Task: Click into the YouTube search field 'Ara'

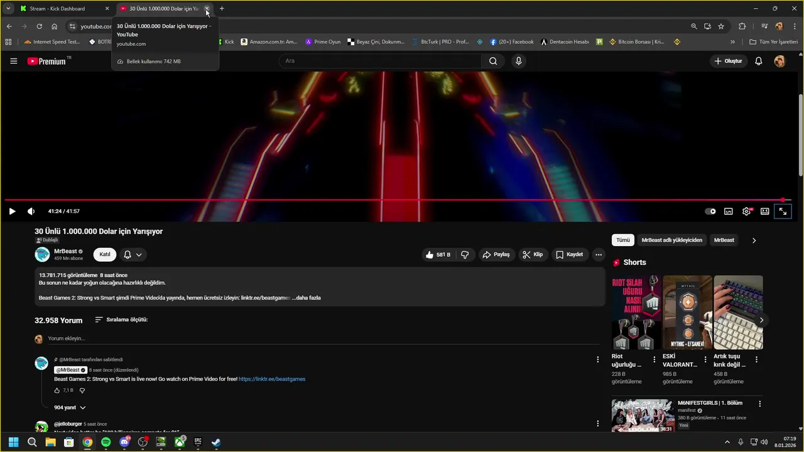Action: coord(380,61)
